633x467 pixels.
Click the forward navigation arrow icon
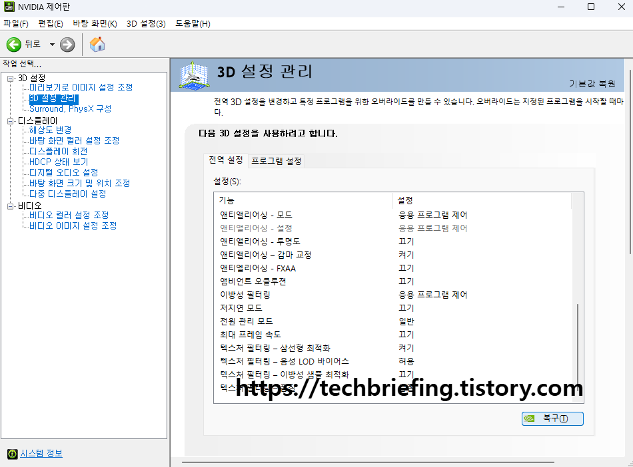tap(66, 45)
